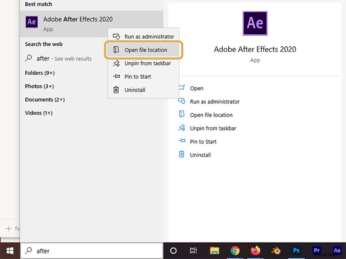Click blue pin icon in details pane
This screenshot has height=259, width=346.
point(182,140)
